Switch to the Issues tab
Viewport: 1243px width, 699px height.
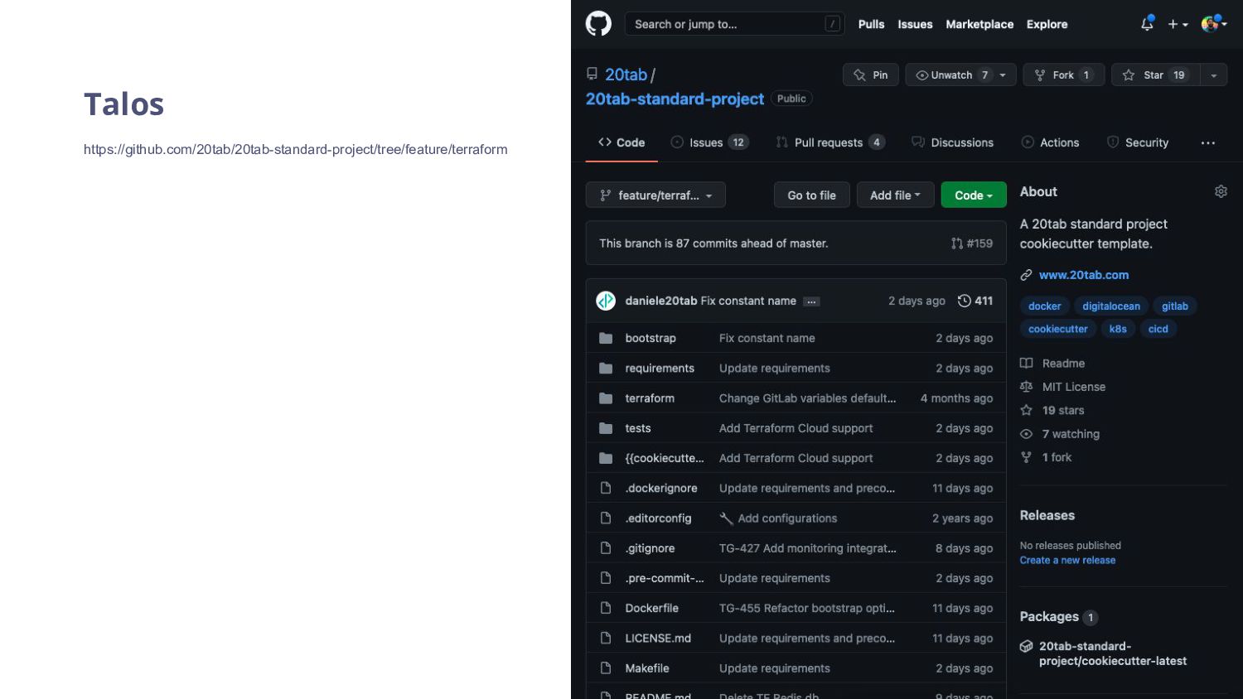[x=709, y=142]
